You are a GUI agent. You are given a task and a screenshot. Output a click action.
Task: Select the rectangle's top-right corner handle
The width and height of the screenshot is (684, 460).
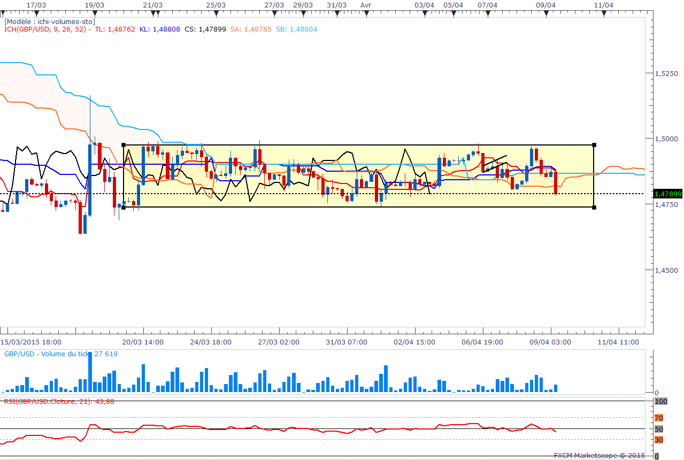pyautogui.click(x=595, y=145)
